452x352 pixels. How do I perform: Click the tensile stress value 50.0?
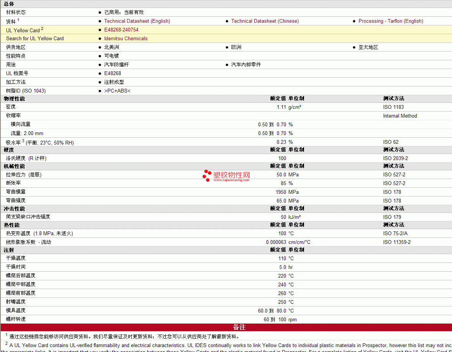click(281, 174)
